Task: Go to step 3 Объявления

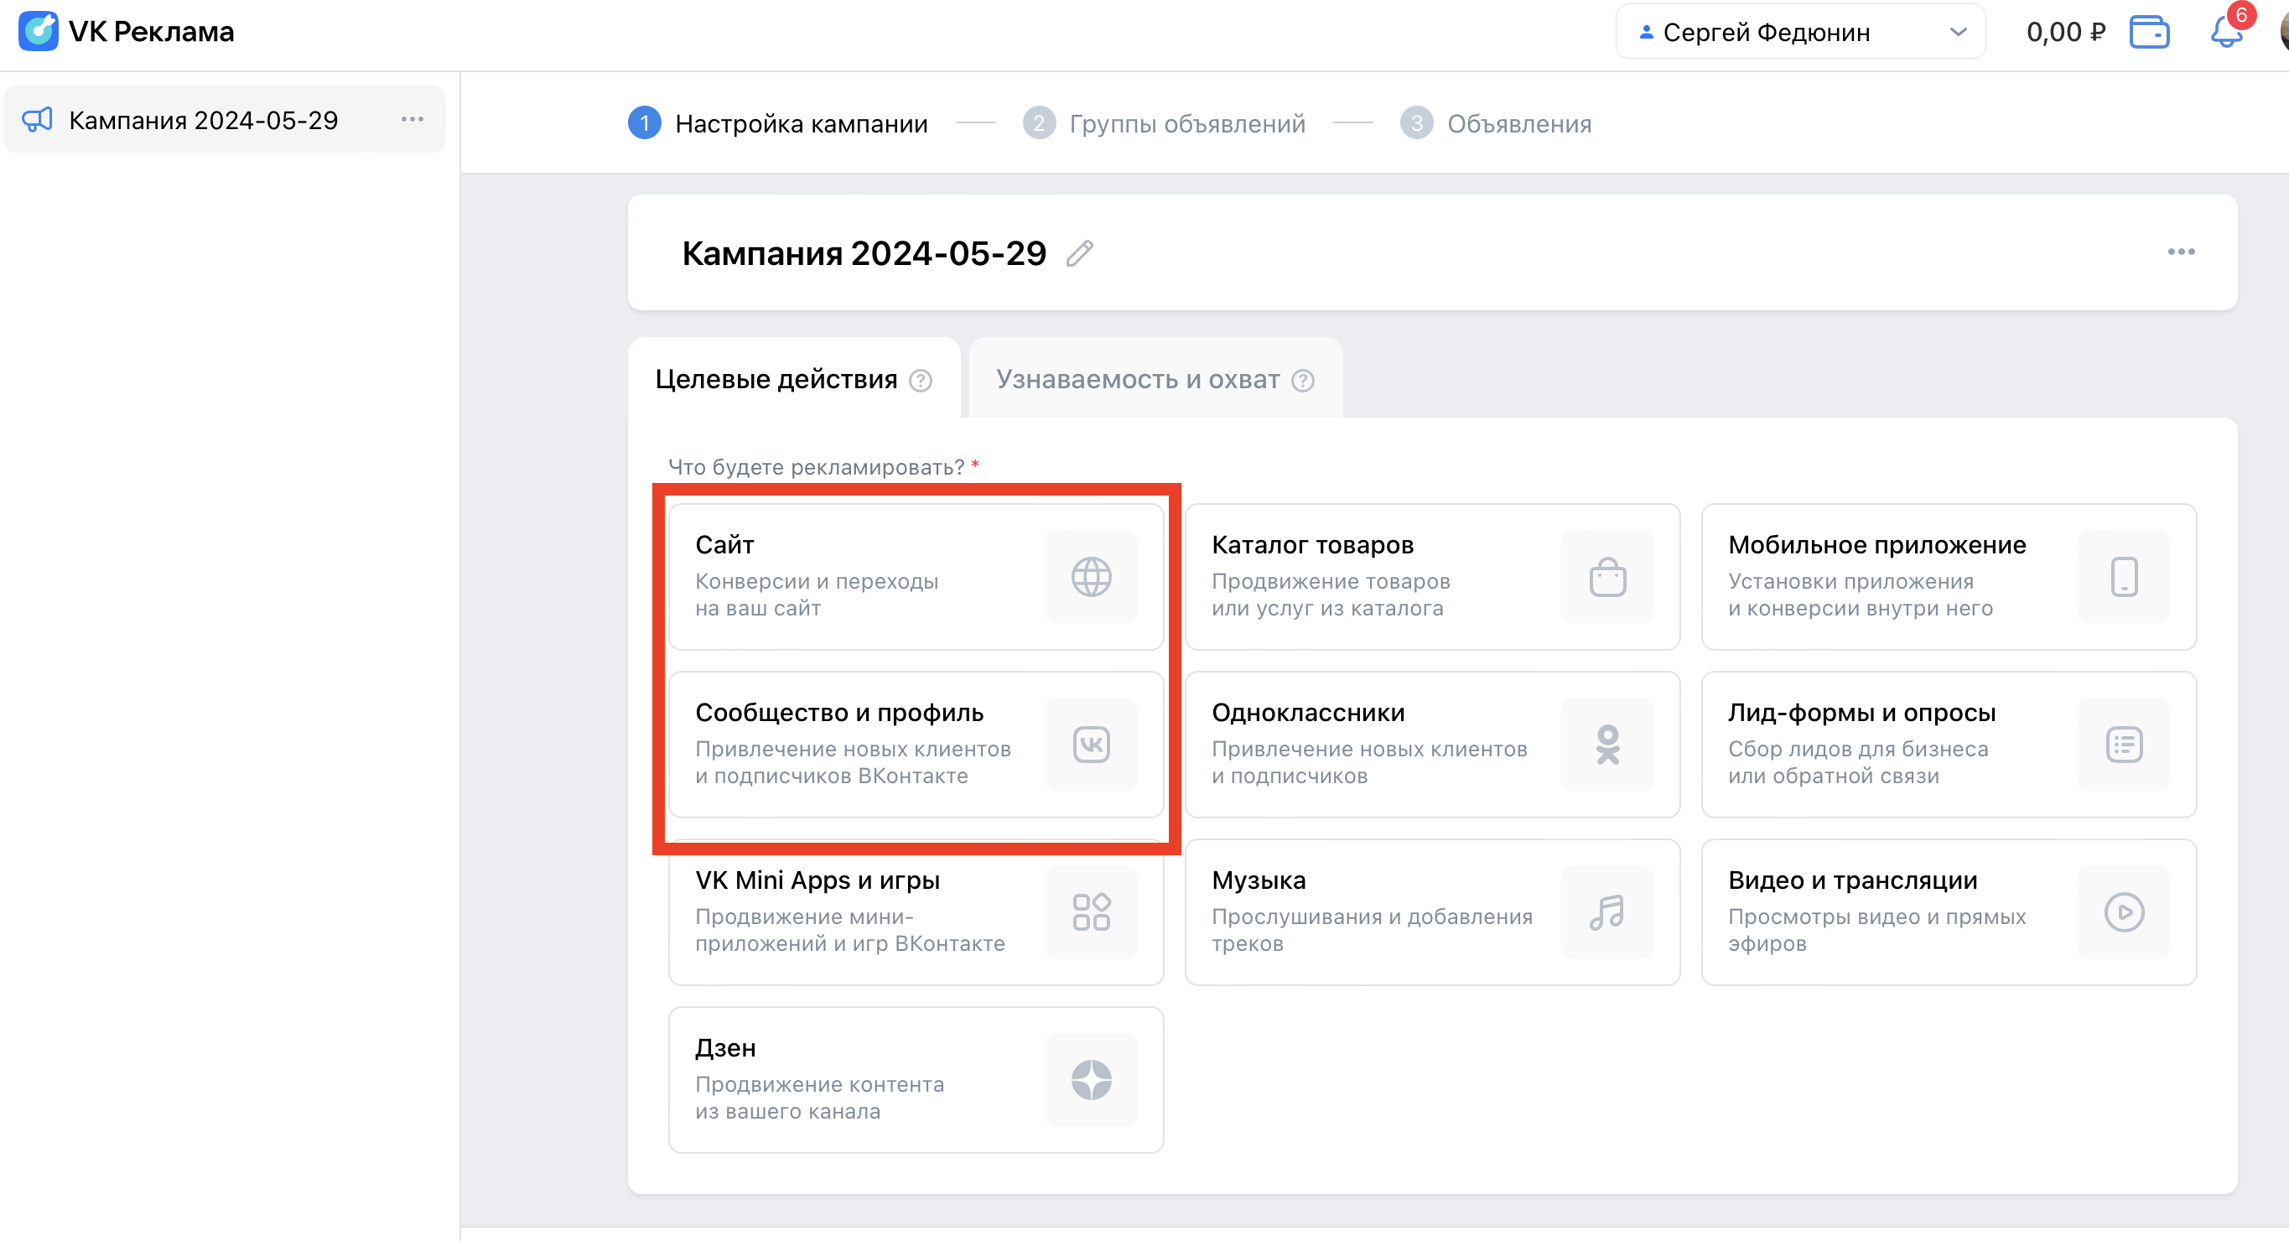Action: (1497, 123)
